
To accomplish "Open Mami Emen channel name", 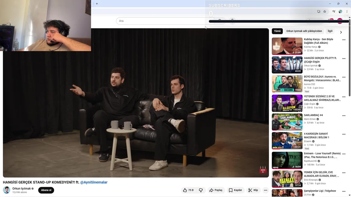I will coord(310,119).
